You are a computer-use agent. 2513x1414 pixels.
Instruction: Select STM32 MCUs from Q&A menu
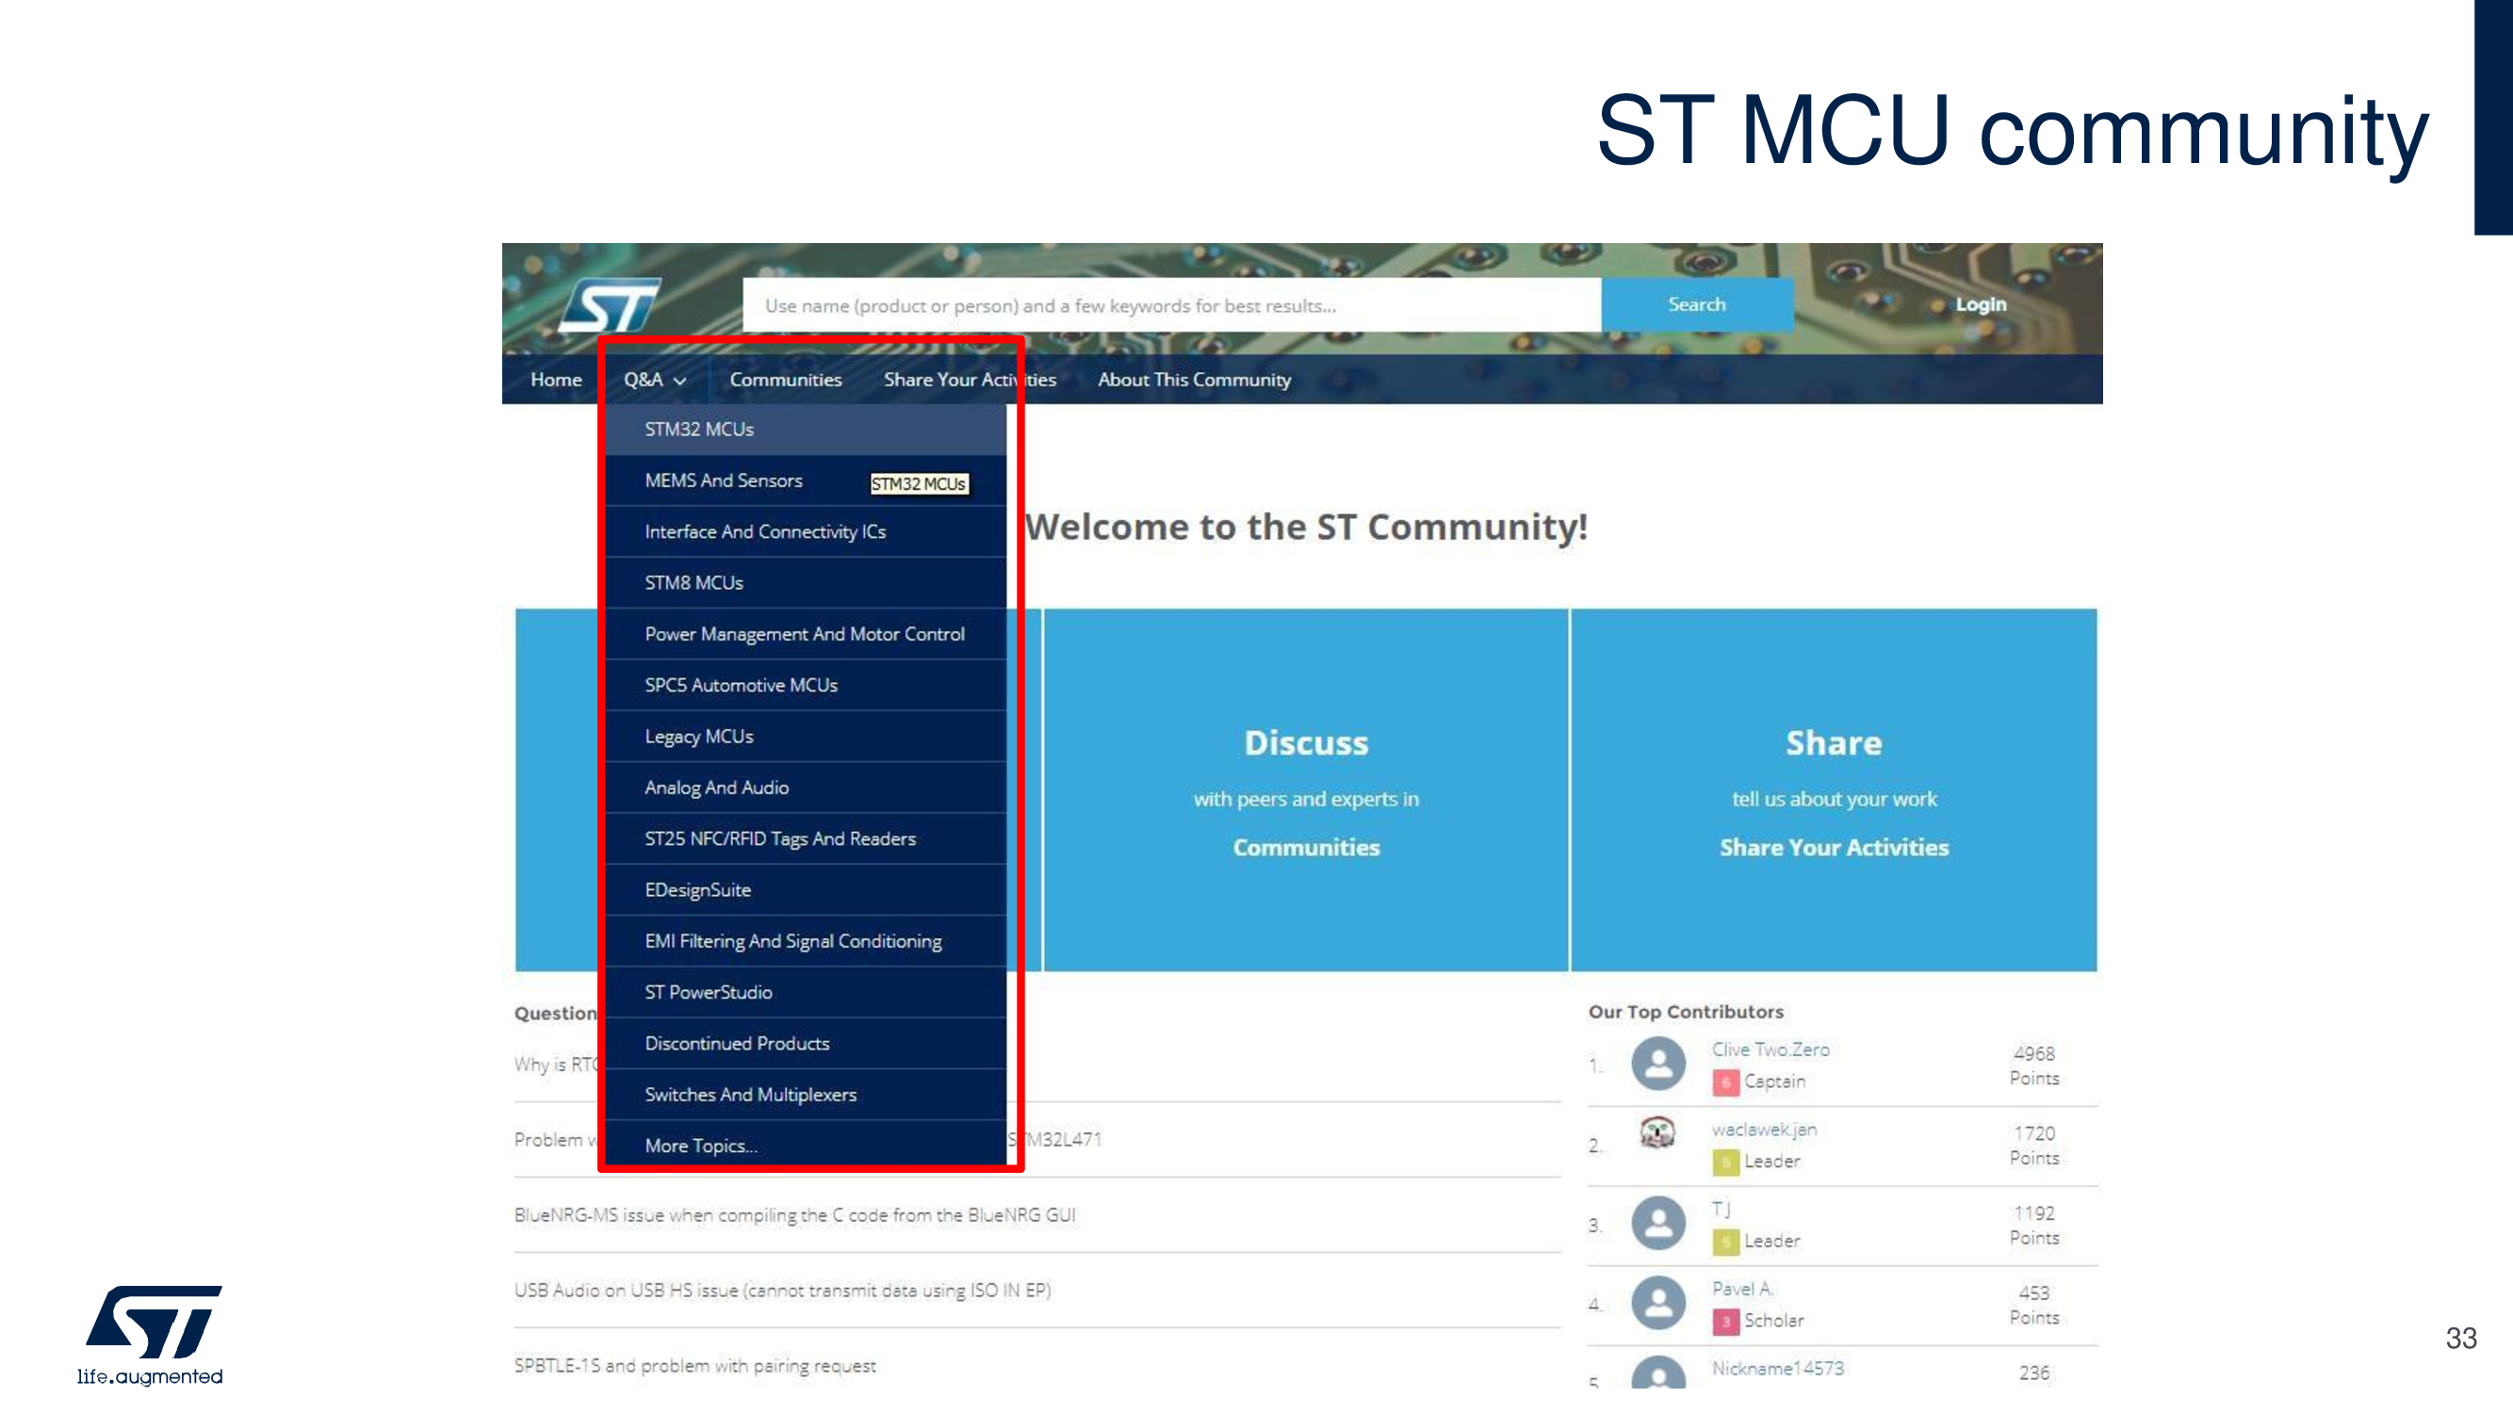pos(698,429)
